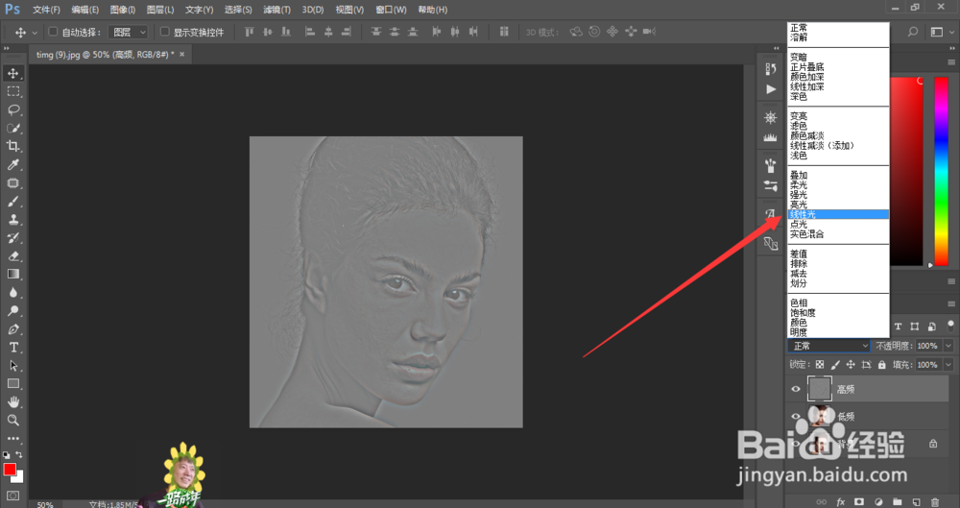Select the Rectangle shape tool

coord(12,383)
